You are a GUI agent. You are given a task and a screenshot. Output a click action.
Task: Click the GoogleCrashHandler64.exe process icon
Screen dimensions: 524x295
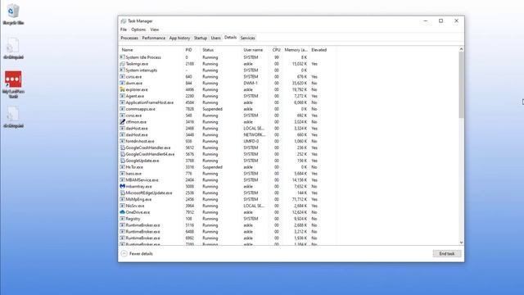coord(122,154)
